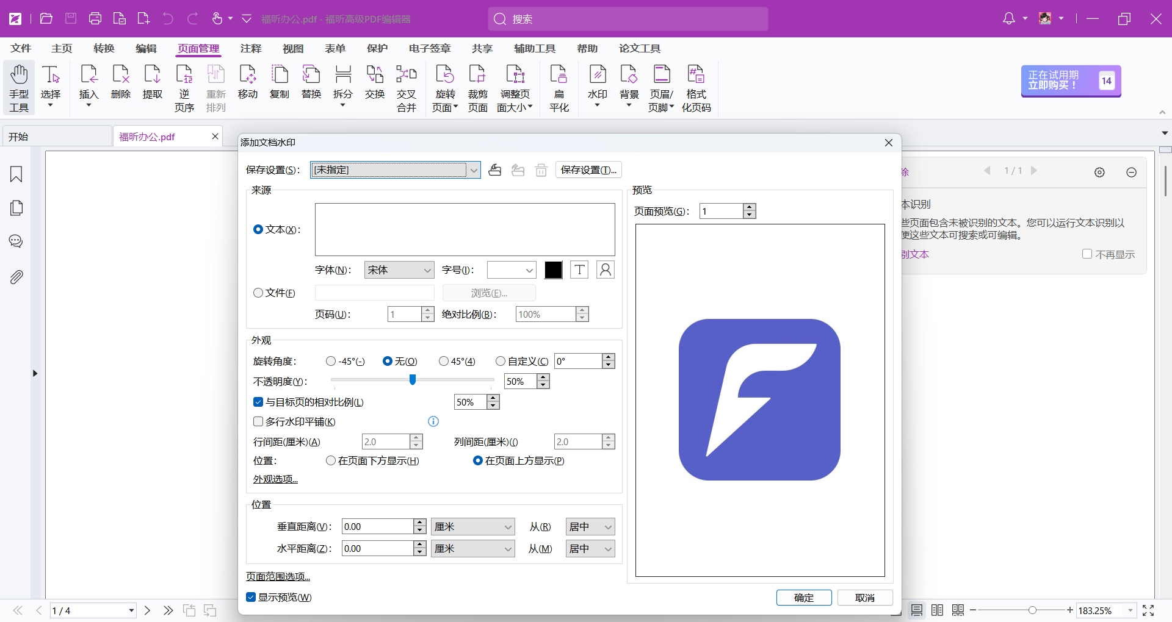Click the notification bell icon
1172x622 pixels.
point(1009,19)
